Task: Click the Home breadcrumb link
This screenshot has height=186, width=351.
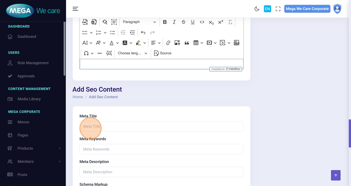Action: 78,97
